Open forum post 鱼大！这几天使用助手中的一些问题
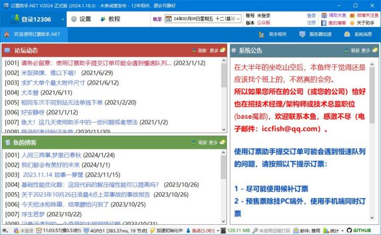 pos(79,122)
